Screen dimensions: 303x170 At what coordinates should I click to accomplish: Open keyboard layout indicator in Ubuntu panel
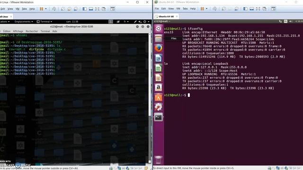(285, 21)
